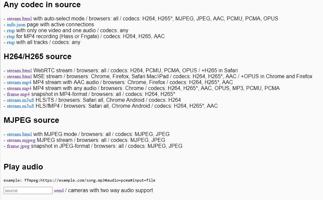Click the send link for audio source
The width and height of the screenshot is (323, 200).
pyautogui.click(x=58, y=190)
